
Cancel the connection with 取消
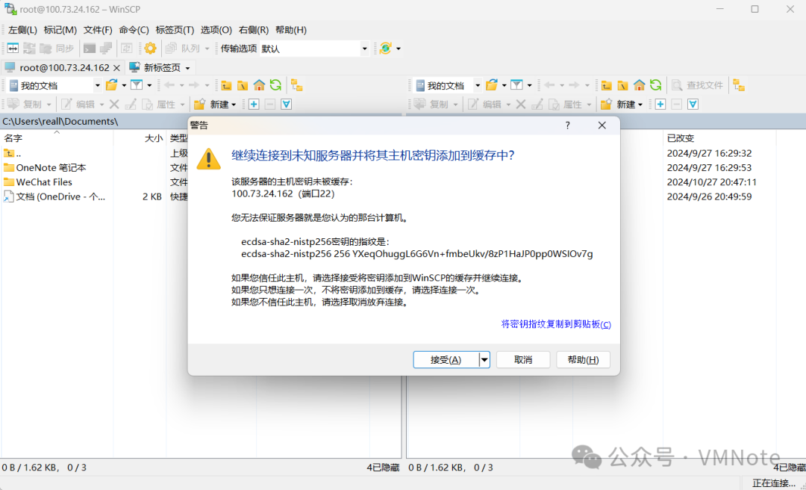522,360
